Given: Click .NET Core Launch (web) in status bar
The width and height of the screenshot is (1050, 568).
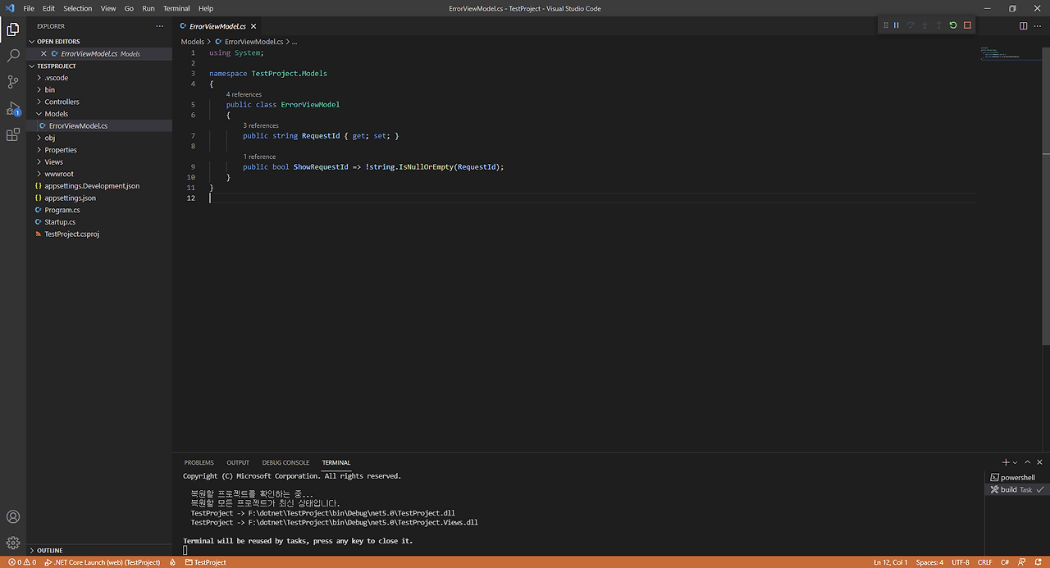Looking at the screenshot, I should click(x=102, y=562).
